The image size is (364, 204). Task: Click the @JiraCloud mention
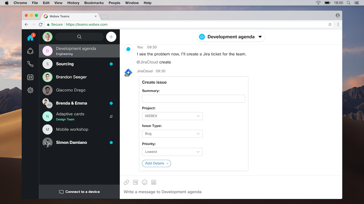tap(147, 62)
